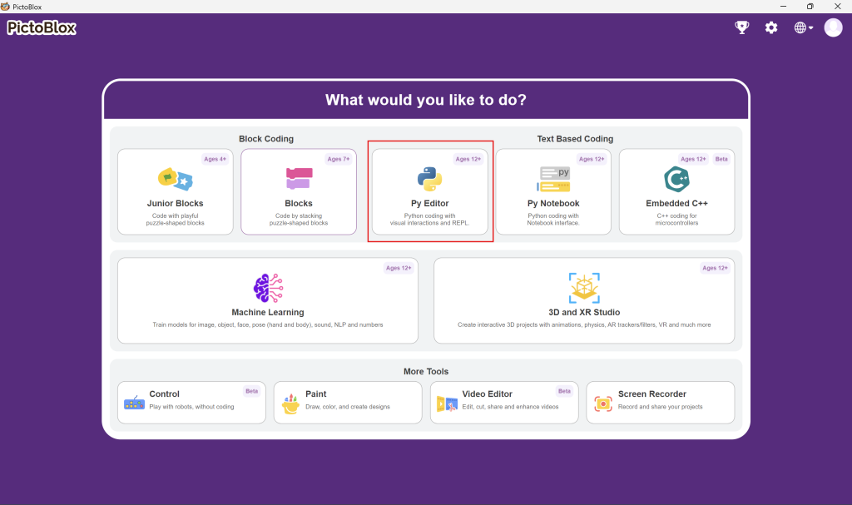Open Py Notebook by its title

point(553,203)
